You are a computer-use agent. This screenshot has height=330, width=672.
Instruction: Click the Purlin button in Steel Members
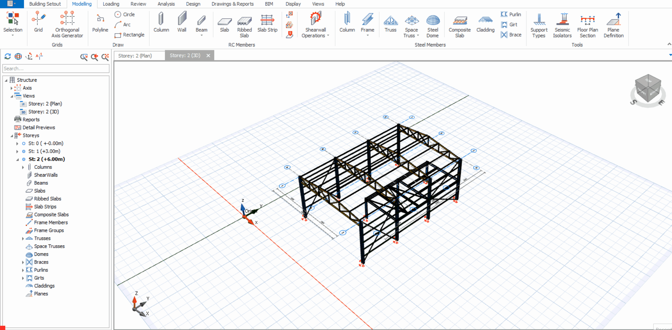pyautogui.click(x=511, y=14)
